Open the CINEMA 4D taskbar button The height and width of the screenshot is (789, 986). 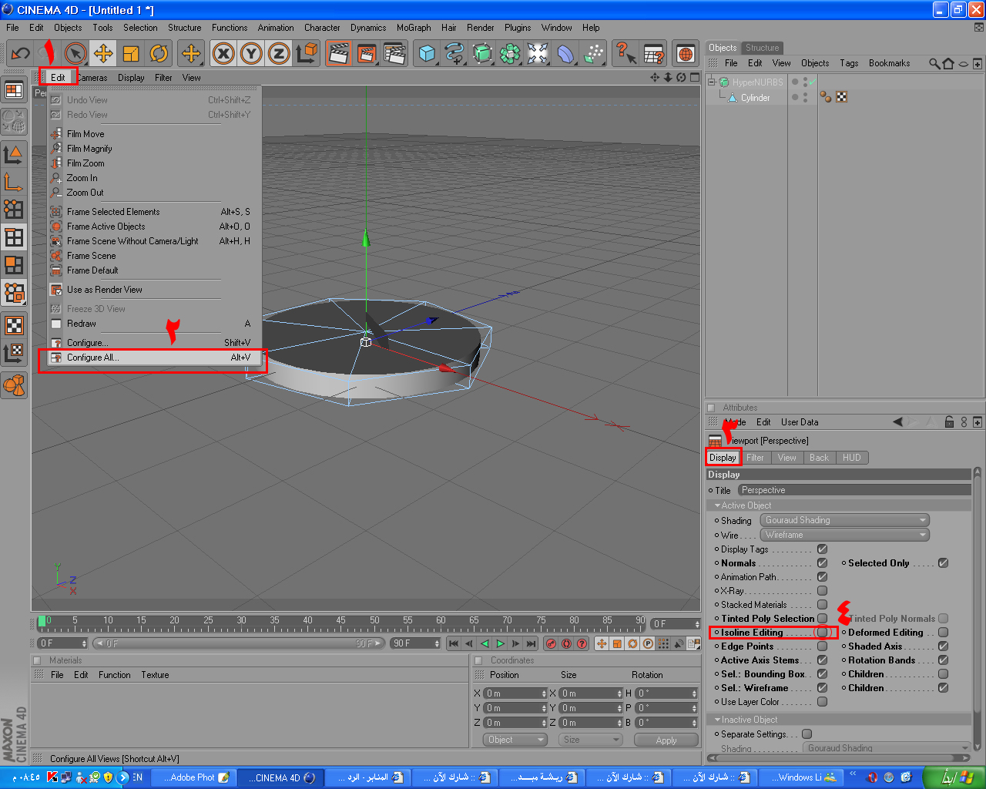coord(281,777)
